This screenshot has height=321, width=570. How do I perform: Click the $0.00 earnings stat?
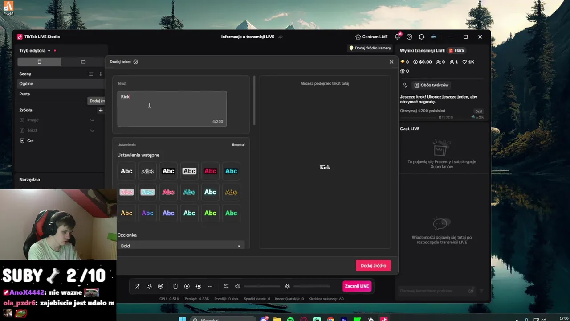click(x=423, y=62)
